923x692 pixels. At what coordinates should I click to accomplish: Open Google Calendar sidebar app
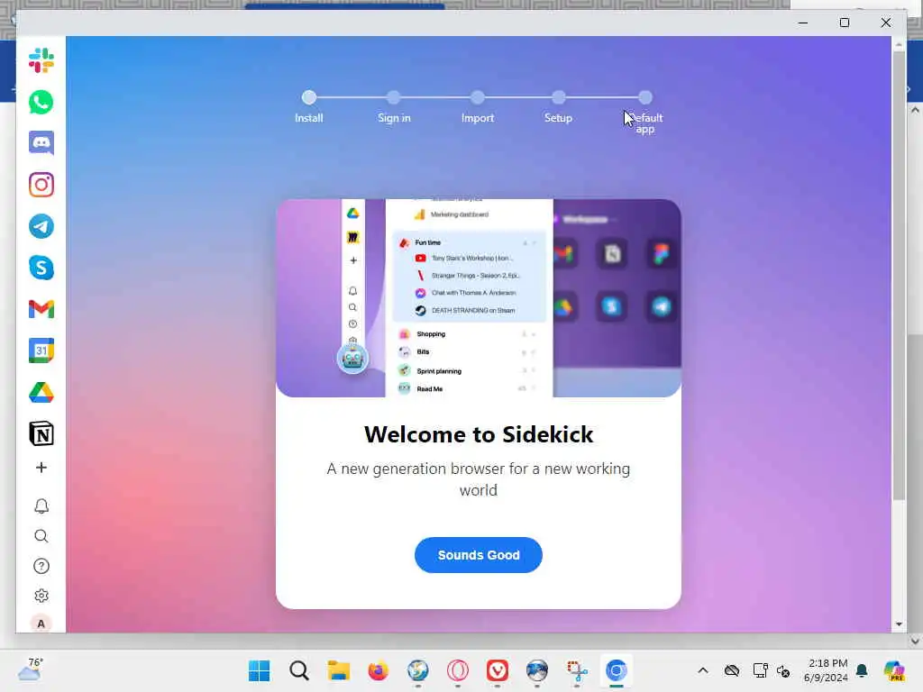tap(41, 351)
